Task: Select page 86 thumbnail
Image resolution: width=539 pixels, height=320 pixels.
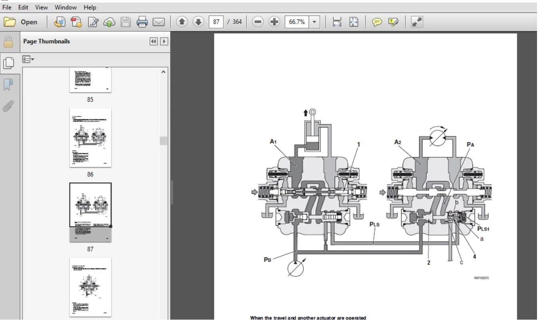Action: 90,138
